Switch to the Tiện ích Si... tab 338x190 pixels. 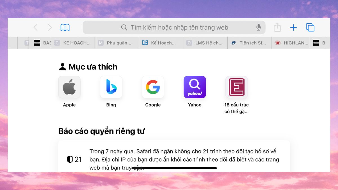tap(249, 43)
